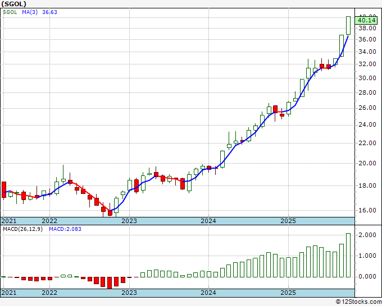Click the 16.00 price axis label

tap(367, 210)
